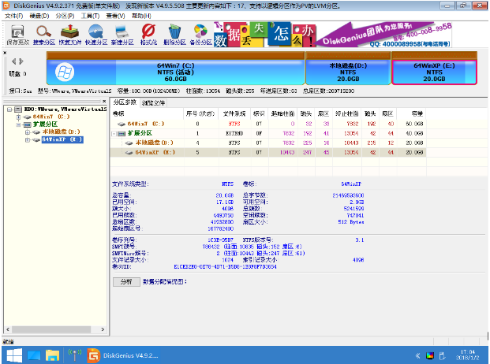The height and width of the screenshot is (364, 490).
Task: Expand the 64Win7 (C:) tree node
Action: click(x=18, y=117)
